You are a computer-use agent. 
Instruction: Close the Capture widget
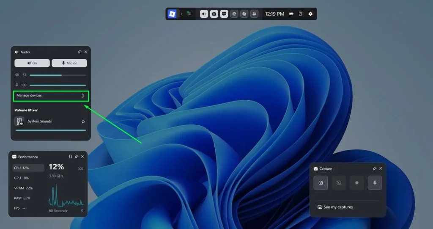(x=381, y=168)
